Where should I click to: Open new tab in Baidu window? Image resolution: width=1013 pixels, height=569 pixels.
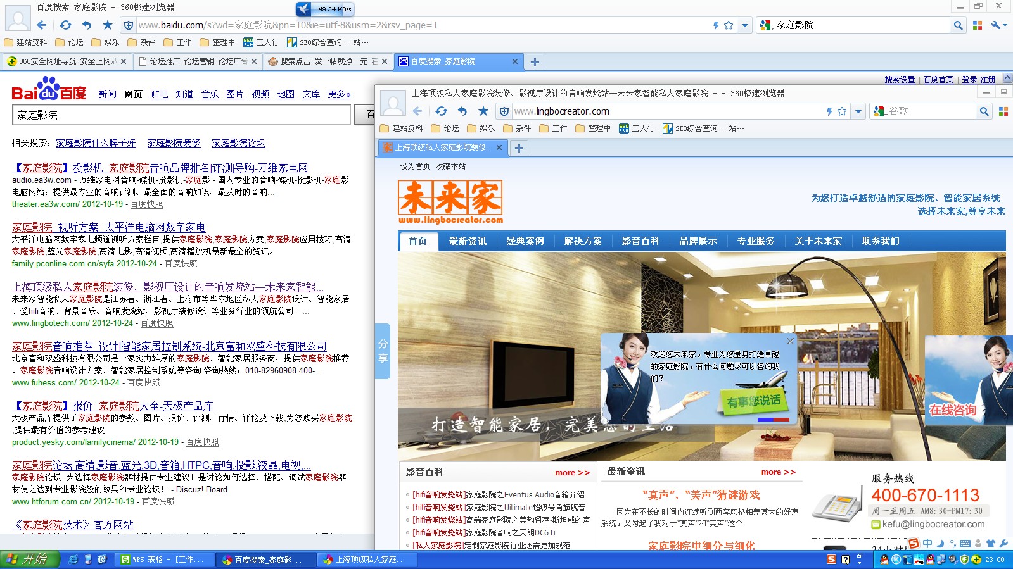tap(535, 62)
